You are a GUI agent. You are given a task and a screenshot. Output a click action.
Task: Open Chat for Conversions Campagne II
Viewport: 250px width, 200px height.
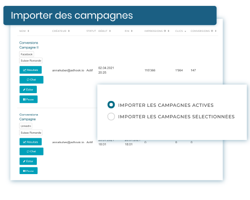tap(31, 80)
